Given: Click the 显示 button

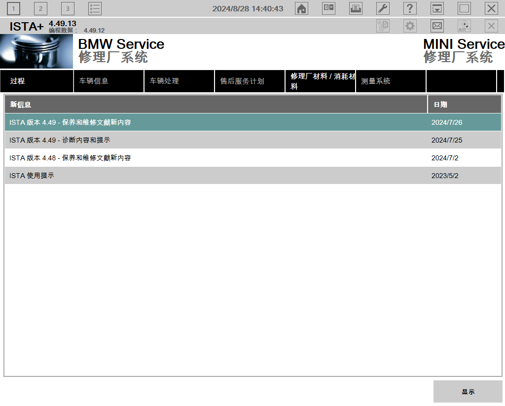Looking at the screenshot, I should tap(468, 392).
